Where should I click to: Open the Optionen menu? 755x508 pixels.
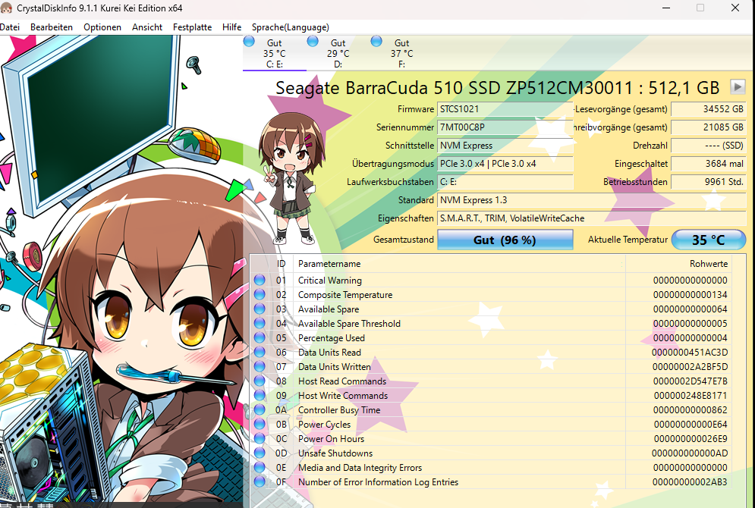[x=102, y=27]
